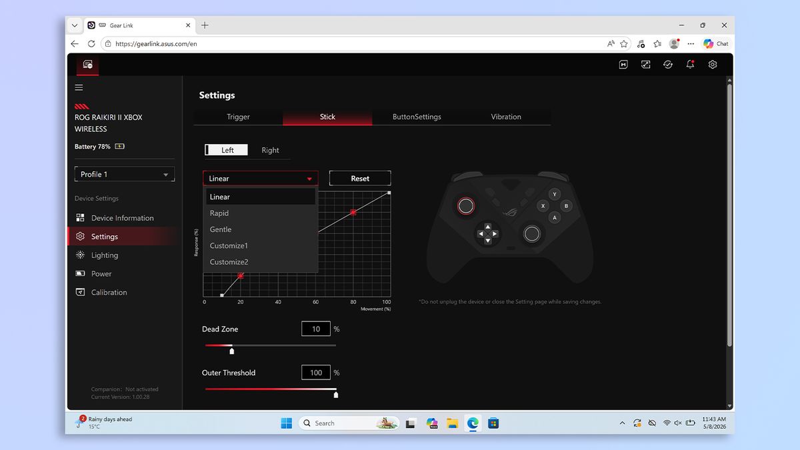The image size is (800, 450).
Task: Click the A button on controller image
Action: click(x=554, y=217)
